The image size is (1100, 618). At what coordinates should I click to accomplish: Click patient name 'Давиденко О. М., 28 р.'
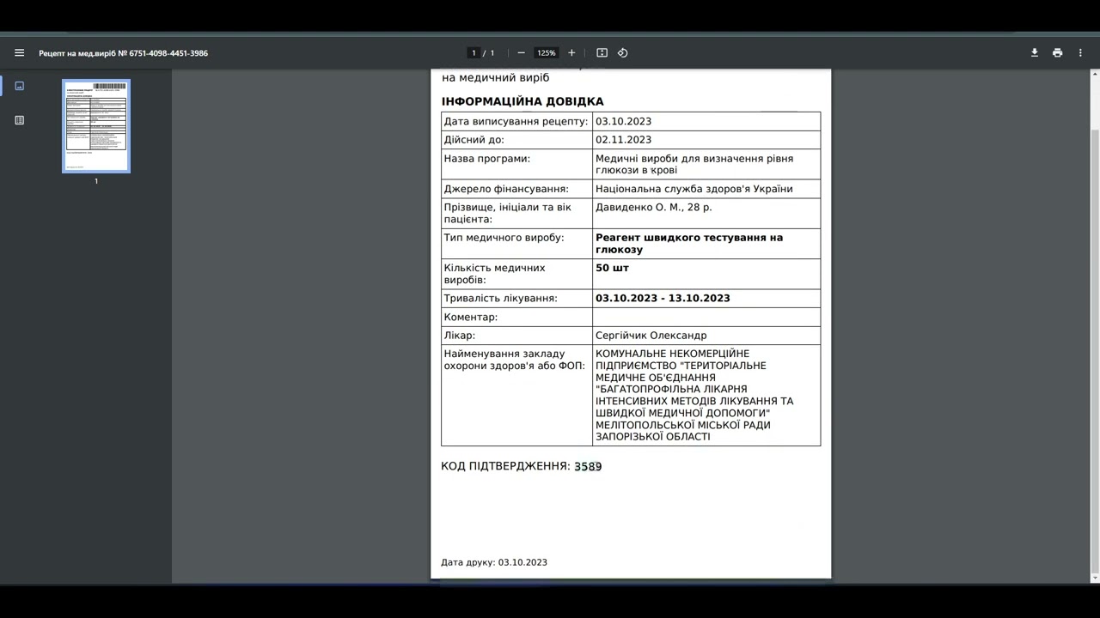click(654, 207)
